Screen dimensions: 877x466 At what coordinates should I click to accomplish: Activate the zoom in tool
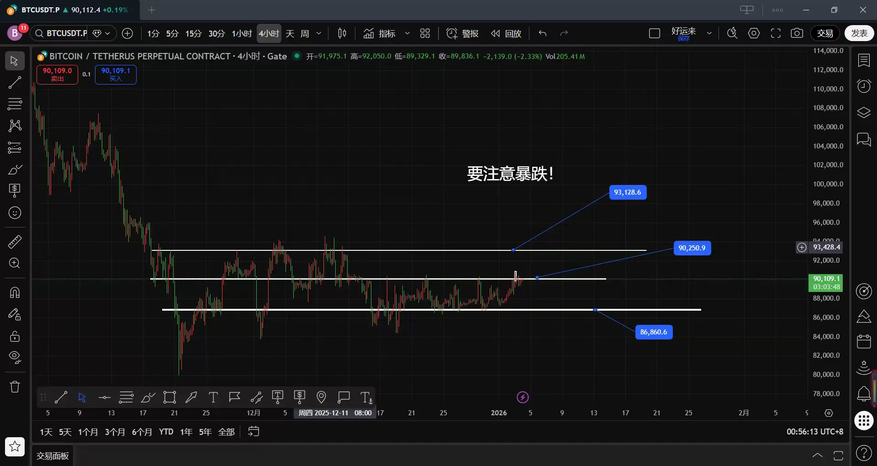pyautogui.click(x=15, y=263)
